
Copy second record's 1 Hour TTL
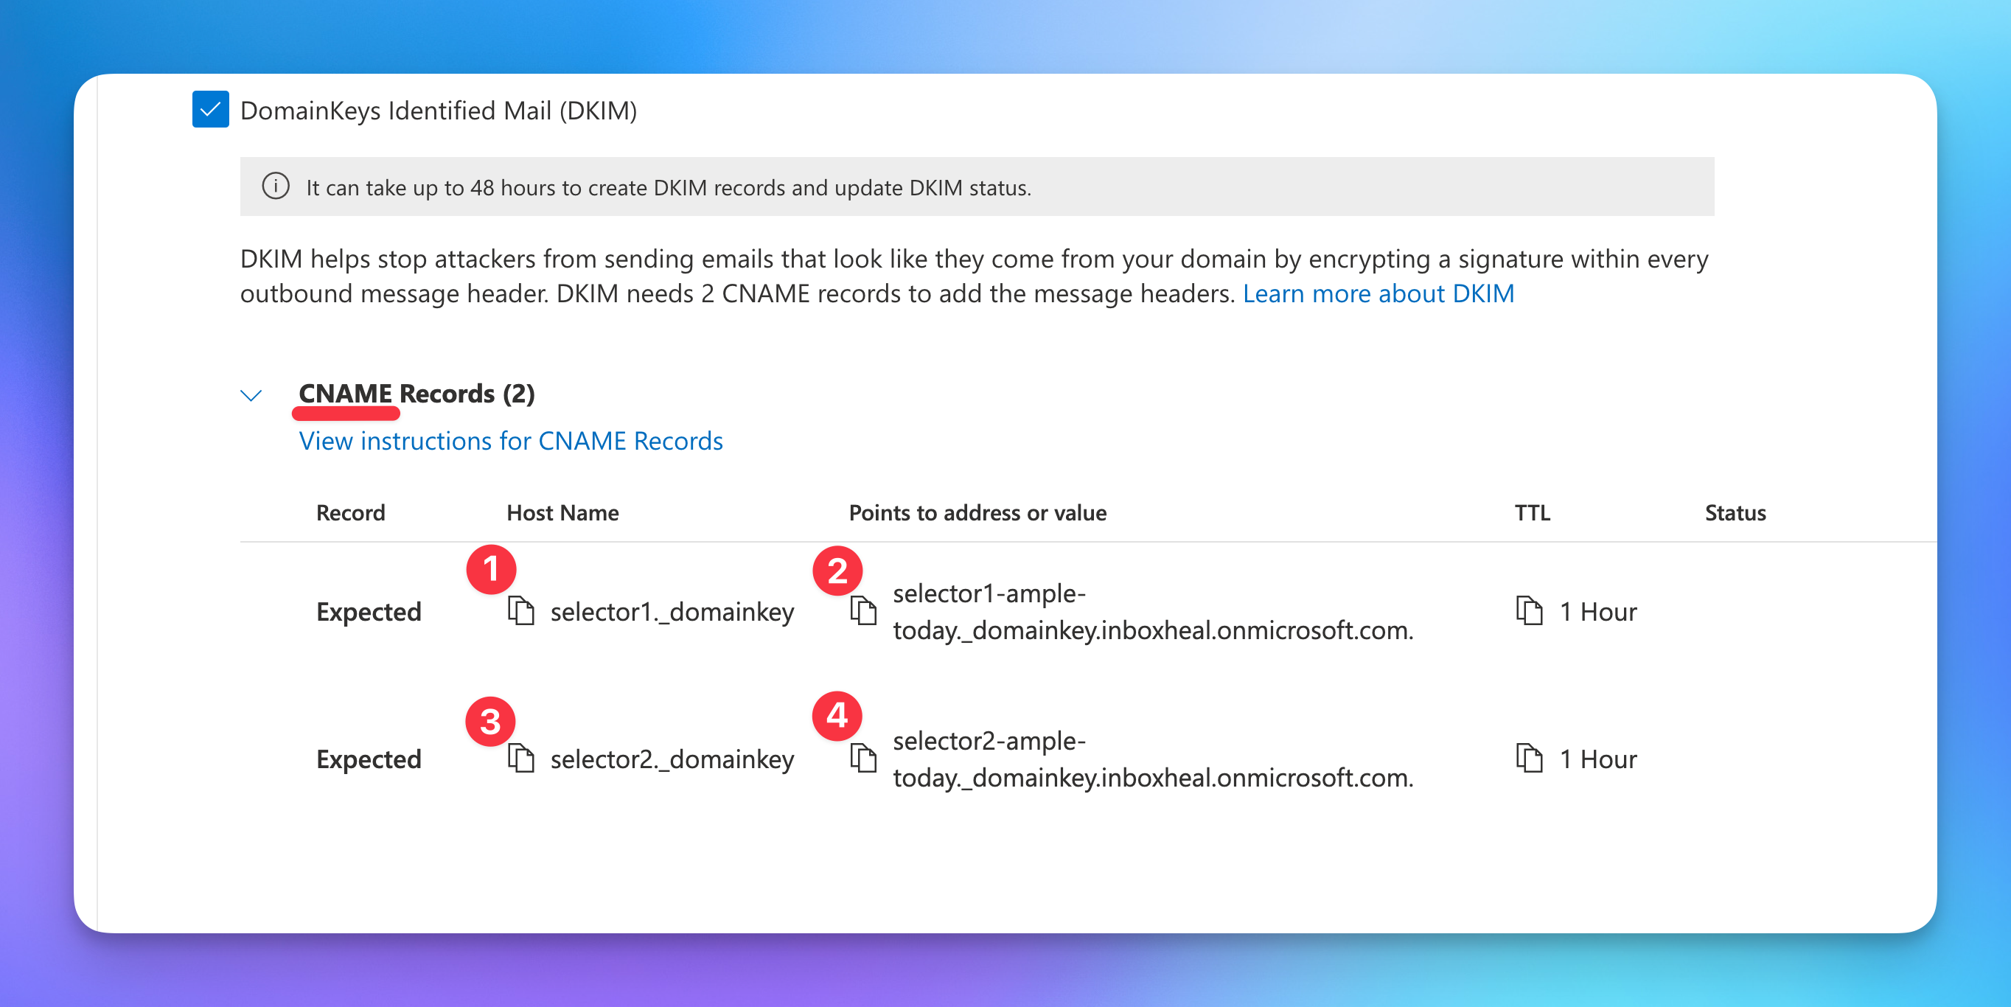tap(1529, 758)
